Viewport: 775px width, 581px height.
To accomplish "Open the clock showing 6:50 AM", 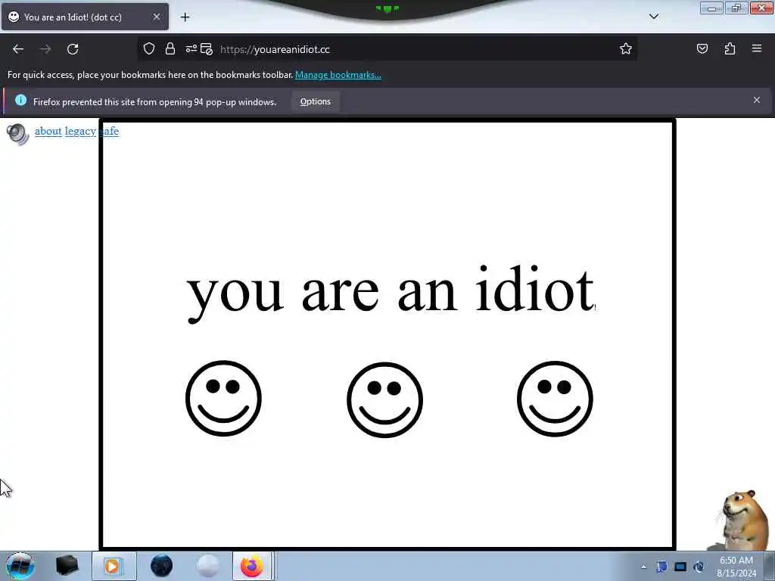I will 736,566.
